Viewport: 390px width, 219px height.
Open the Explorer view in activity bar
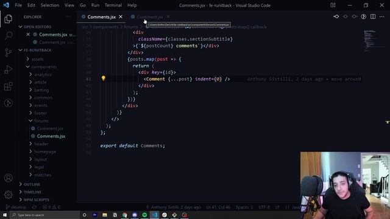8,19
